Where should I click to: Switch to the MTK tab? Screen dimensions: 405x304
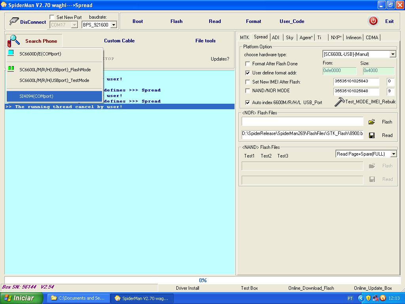(x=244, y=38)
